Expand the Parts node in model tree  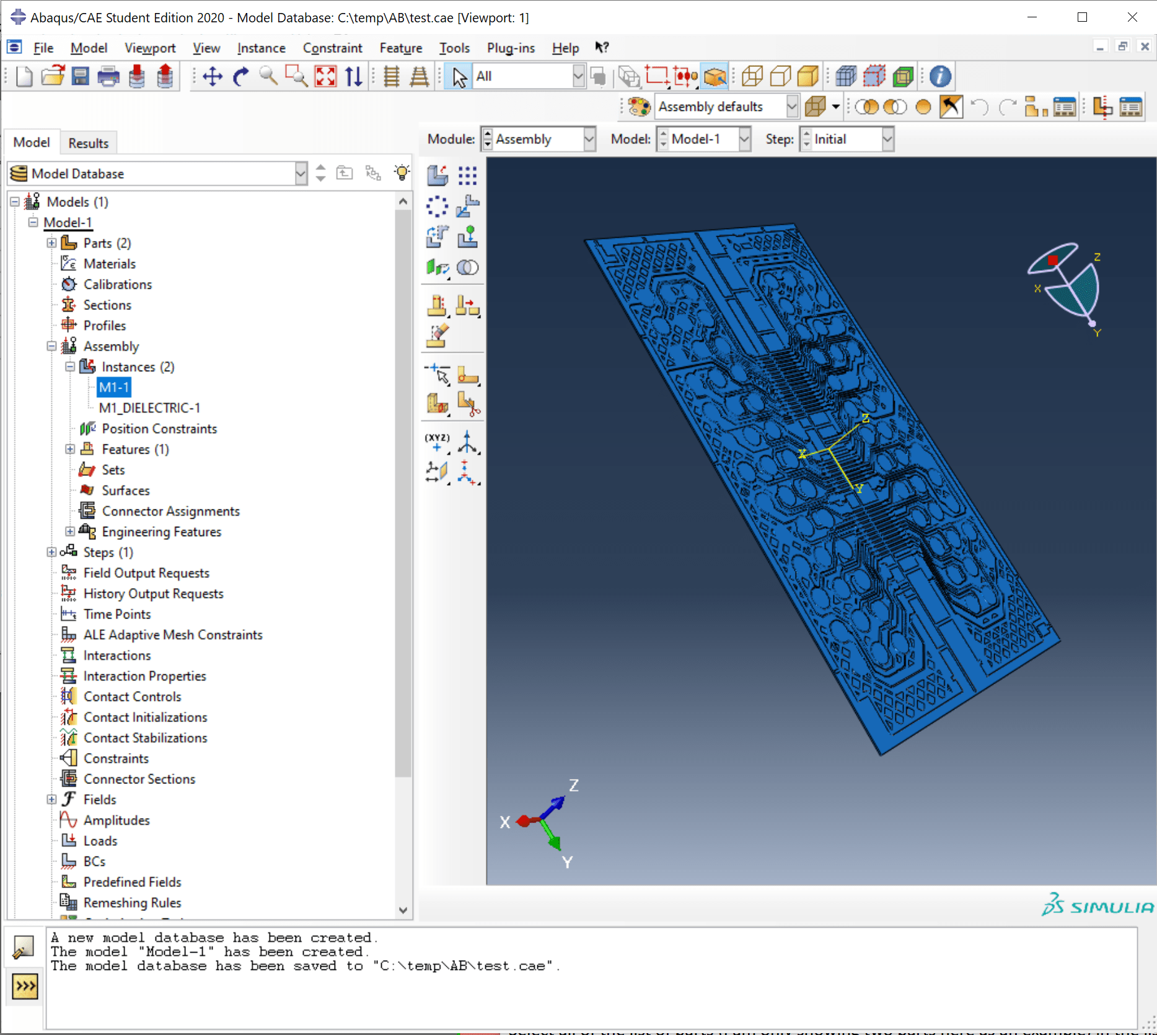[51, 242]
